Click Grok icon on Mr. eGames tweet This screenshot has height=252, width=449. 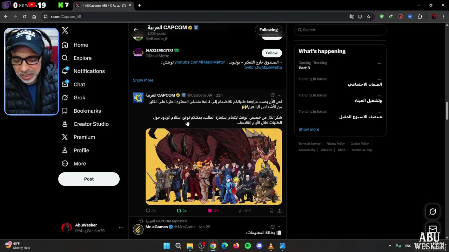coord(272,227)
